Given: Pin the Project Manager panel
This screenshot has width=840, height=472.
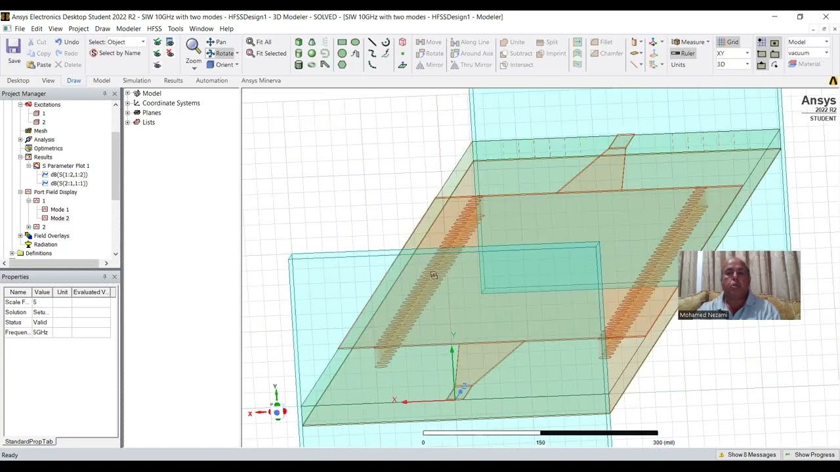Looking at the screenshot, I should [x=104, y=94].
